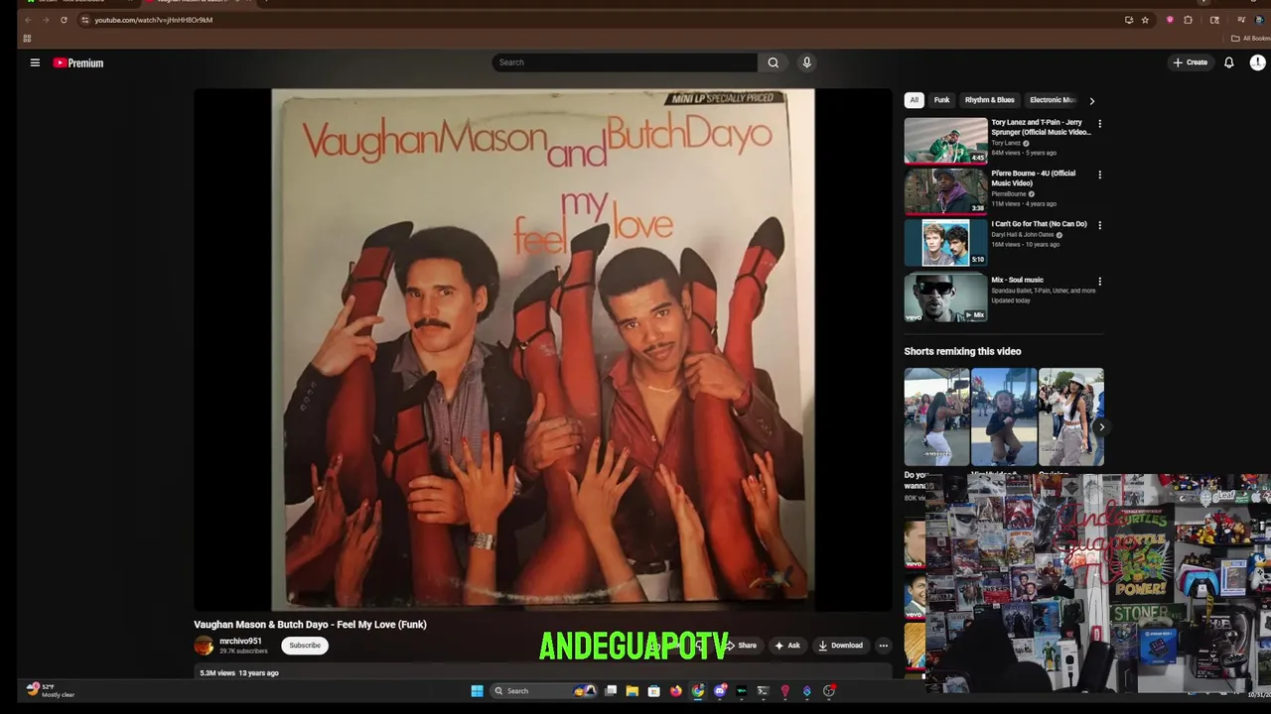Go back using browser back arrow

pyautogui.click(x=28, y=20)
